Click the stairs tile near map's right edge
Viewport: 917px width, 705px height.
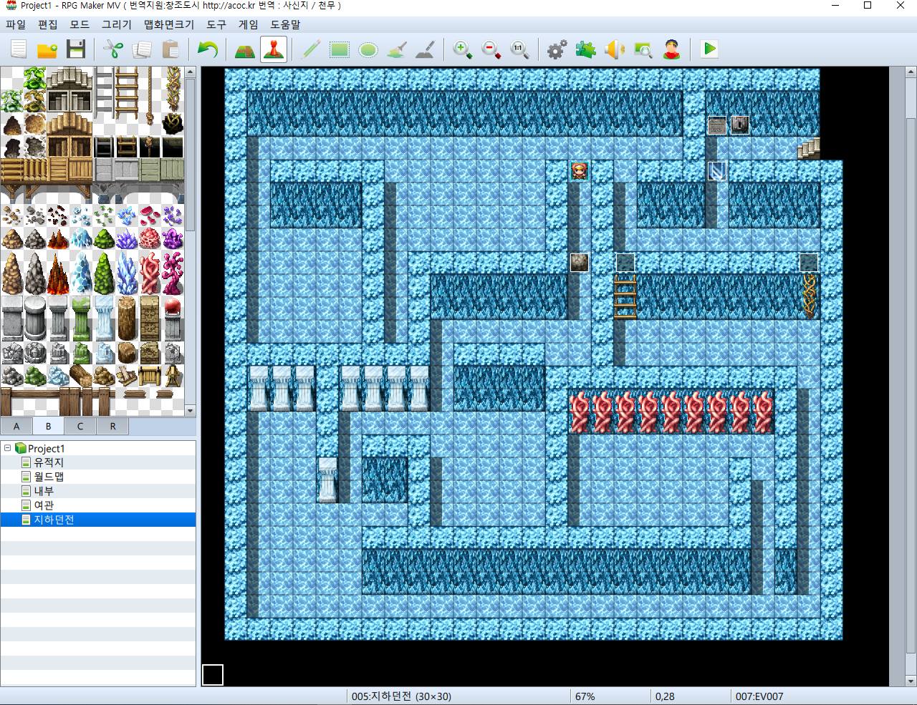click(x=809, y=148)
